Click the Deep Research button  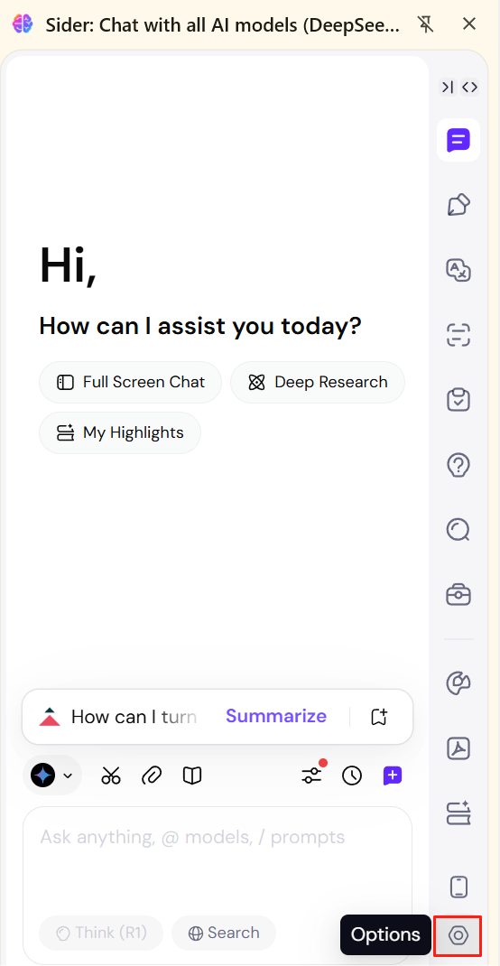(x=318, y=382)
